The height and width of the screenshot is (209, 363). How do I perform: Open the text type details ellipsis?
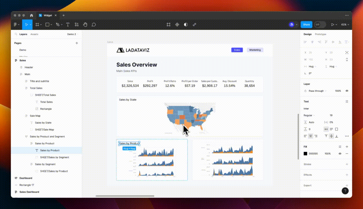[347, 136]
